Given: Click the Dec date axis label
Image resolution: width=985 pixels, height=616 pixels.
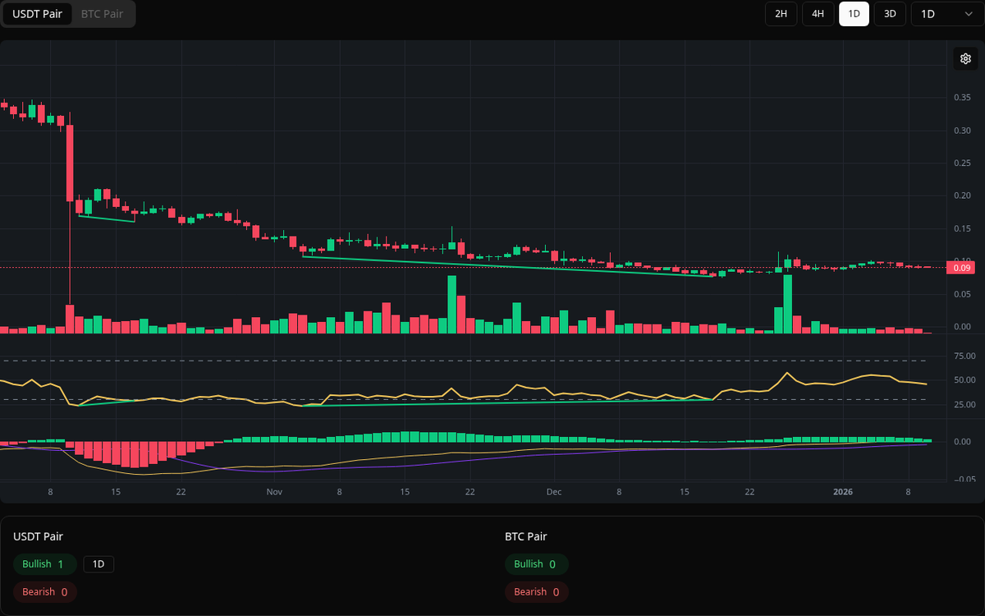Looking at the screenshot, I should pyautogui.click(x=554, y=492).
